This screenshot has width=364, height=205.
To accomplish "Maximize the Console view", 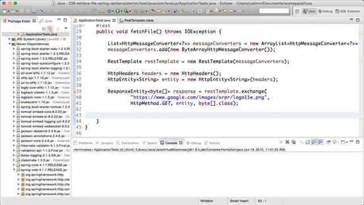I will [x=358, y=142].
